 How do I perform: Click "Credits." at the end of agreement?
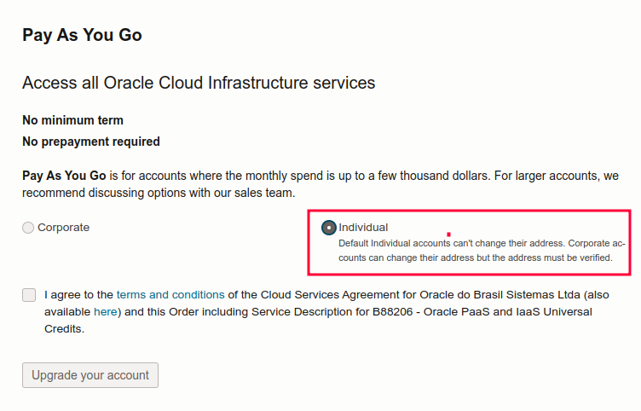64,329
